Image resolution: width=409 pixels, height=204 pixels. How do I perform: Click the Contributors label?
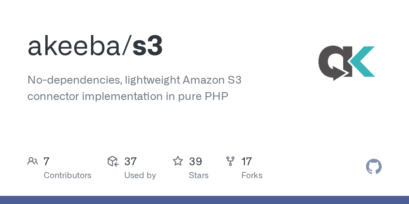(67, 175)
